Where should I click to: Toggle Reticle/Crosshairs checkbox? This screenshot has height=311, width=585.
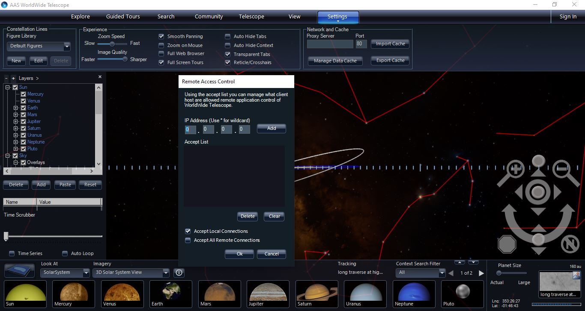coord(228,62)
